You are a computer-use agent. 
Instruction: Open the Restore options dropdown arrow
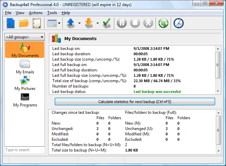tap(97, 23)
